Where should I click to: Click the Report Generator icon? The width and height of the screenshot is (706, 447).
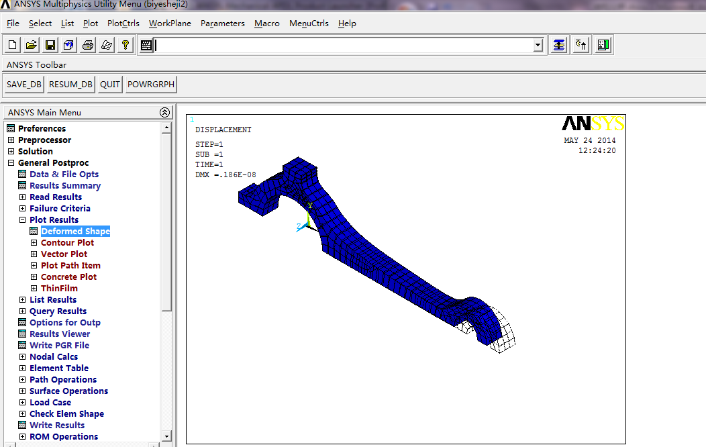(x=107, y=45)
